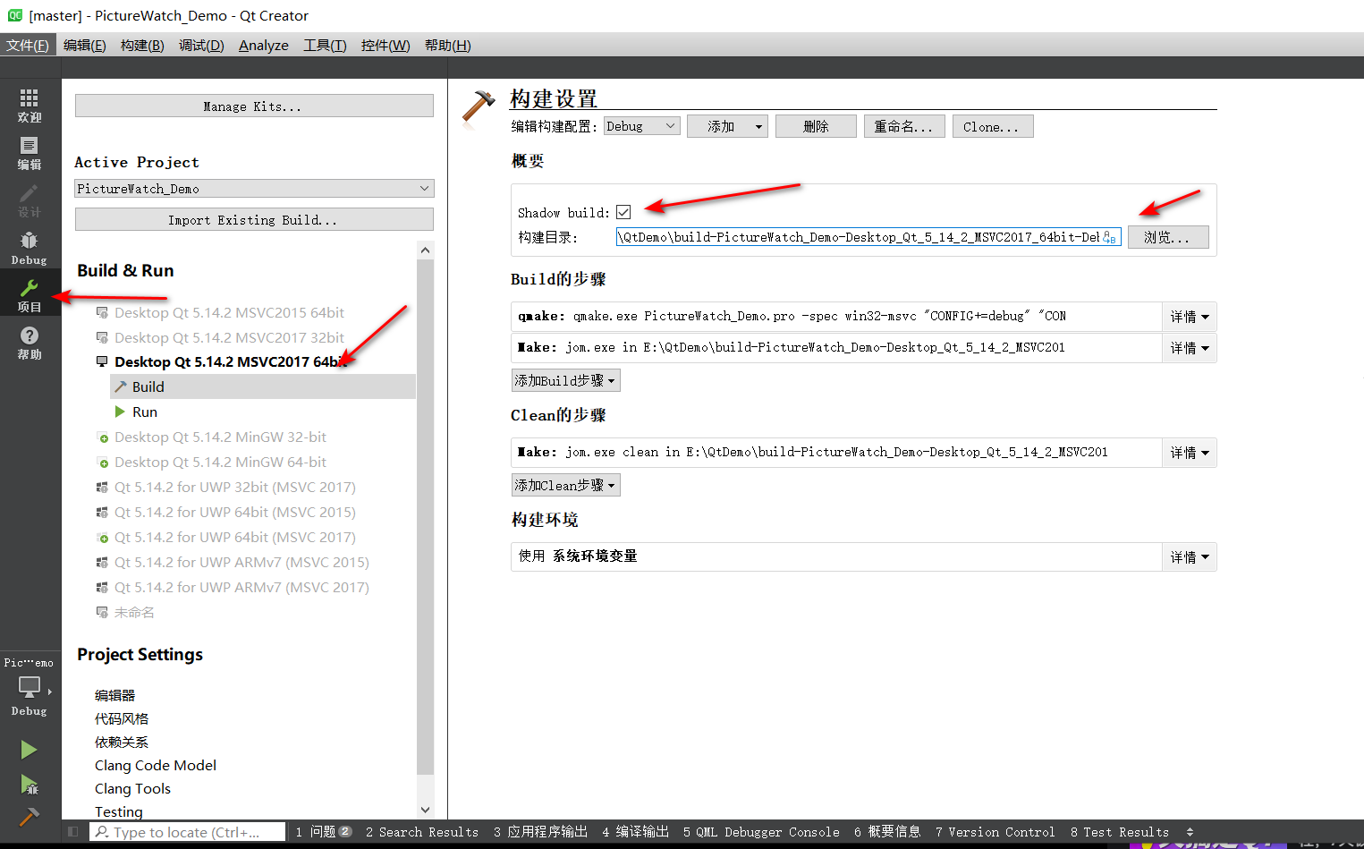Open the 控件(W) menu

click(x=385, y=45)
